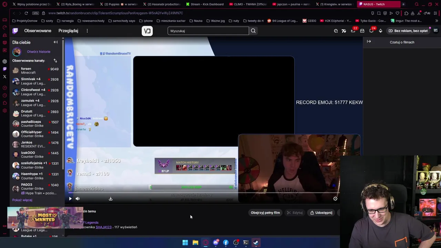
Task: Open the Twitch home logo
Action: coord(15,31)
